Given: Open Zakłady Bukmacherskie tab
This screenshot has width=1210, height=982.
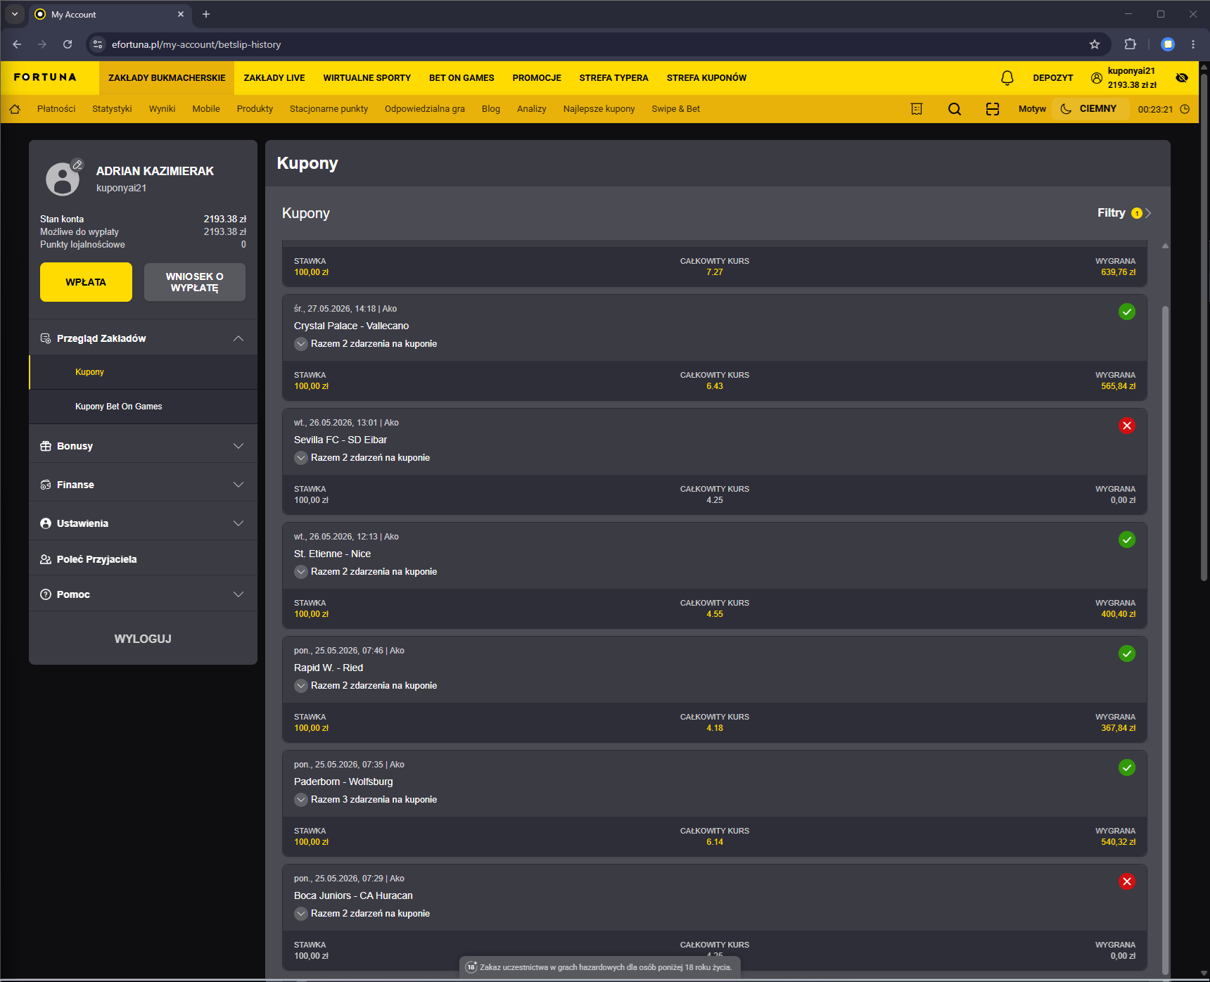Looking at the screenshot, I should [167, 78].
